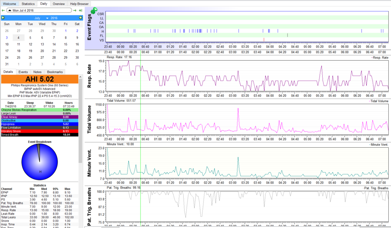Select July 3 in the calendar
Image resolution: width=391 pixels, height=228 pixels.
(x=6, y=37)
